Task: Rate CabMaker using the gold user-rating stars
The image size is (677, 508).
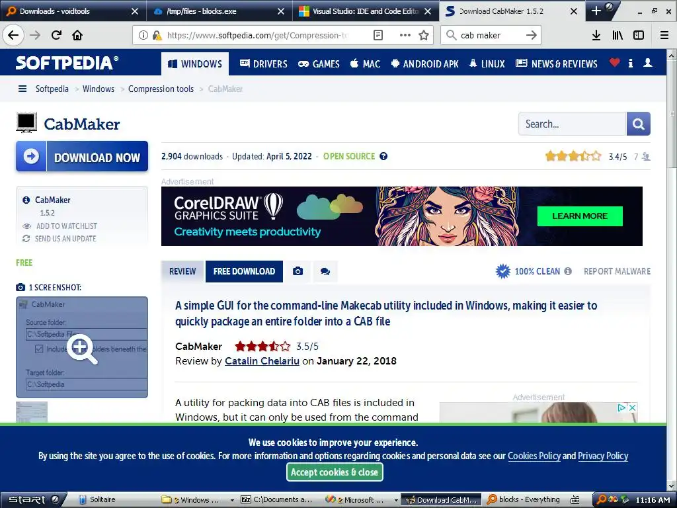Action: pyautogui.click(x=573, y=156)
